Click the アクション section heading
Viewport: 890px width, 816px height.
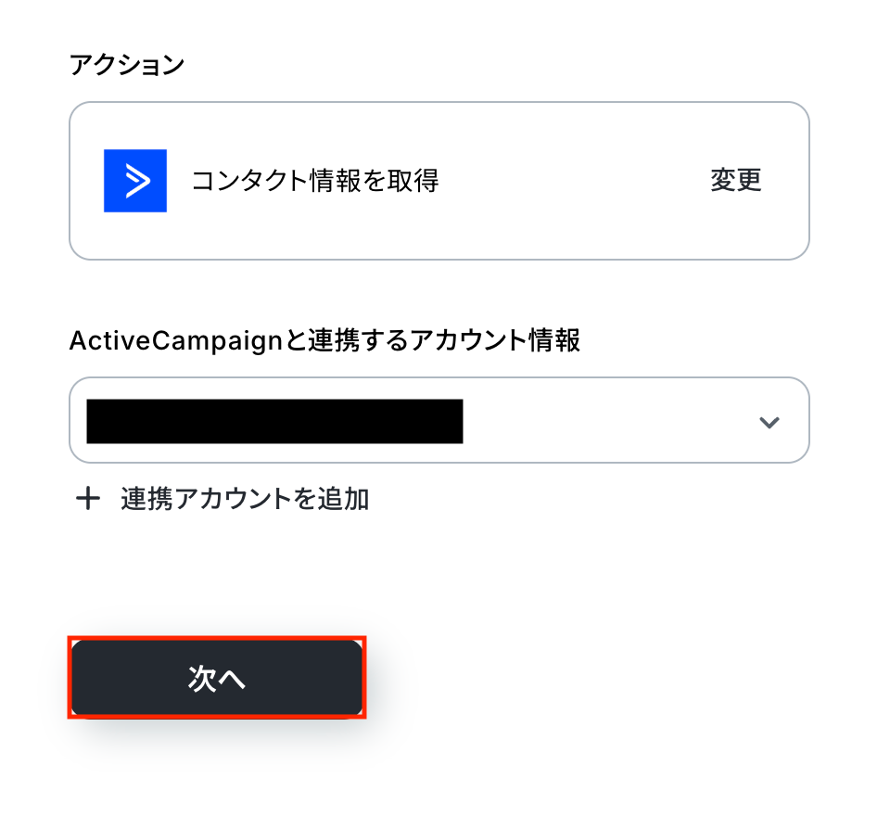tap(127, 65)
